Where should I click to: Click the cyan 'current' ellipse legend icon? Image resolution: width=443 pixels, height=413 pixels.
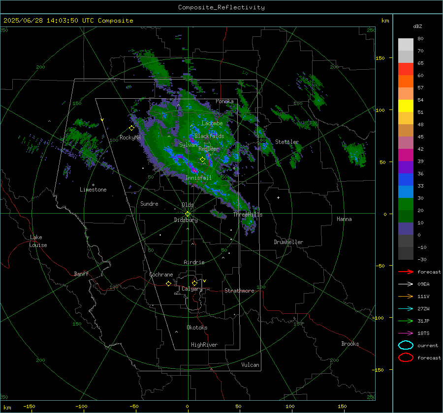(x=406, y=345)
